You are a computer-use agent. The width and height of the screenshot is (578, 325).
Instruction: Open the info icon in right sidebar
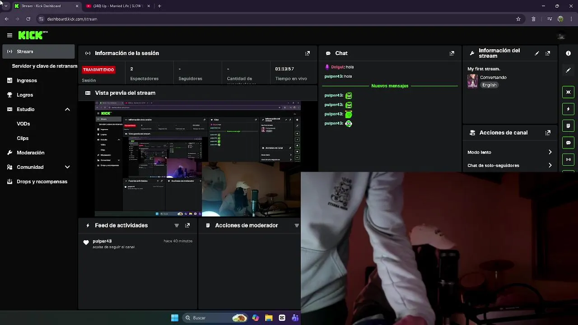coord(568,53)
